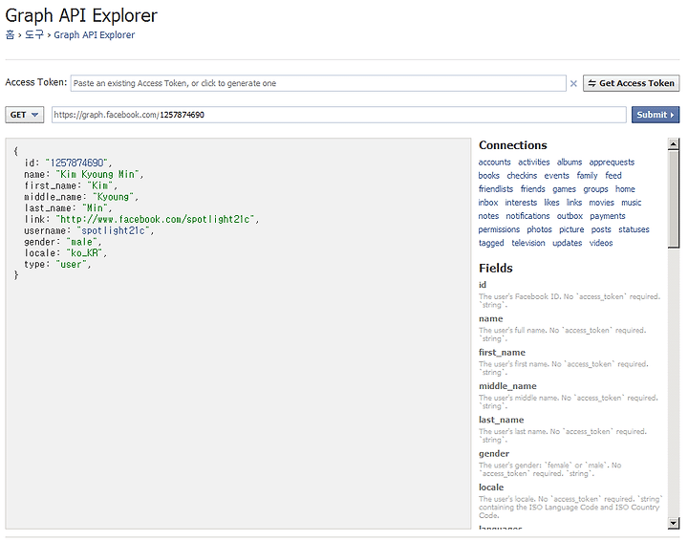The image size is (688, 542).
Task: Click the name value "Kim Kyoung Min"
Action: 97,174
